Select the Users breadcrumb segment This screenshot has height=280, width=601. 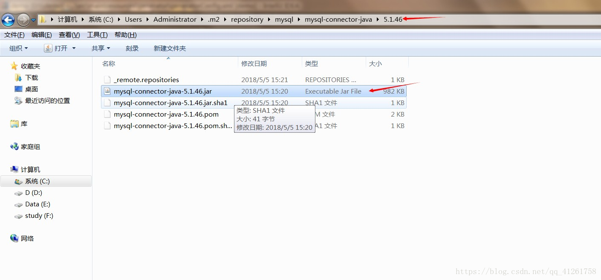(133, 20)
